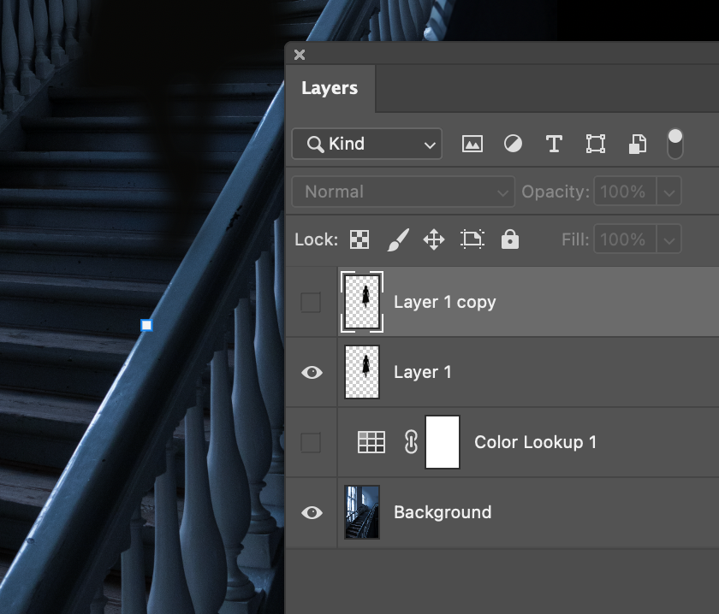Select the Layer 1 copy layer
719x614 pixels.
[x=444, y=302]
